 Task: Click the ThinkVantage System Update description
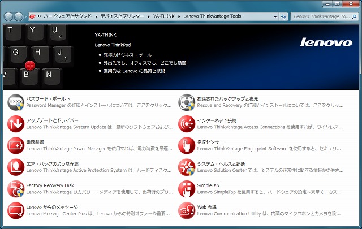[x=100, y=127]
